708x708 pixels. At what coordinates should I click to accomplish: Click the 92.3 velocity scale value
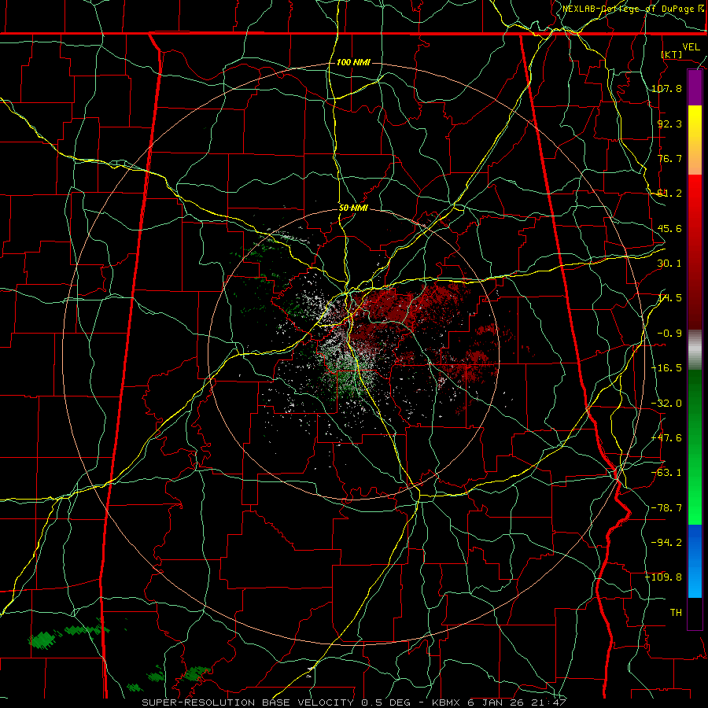[669, 124]
